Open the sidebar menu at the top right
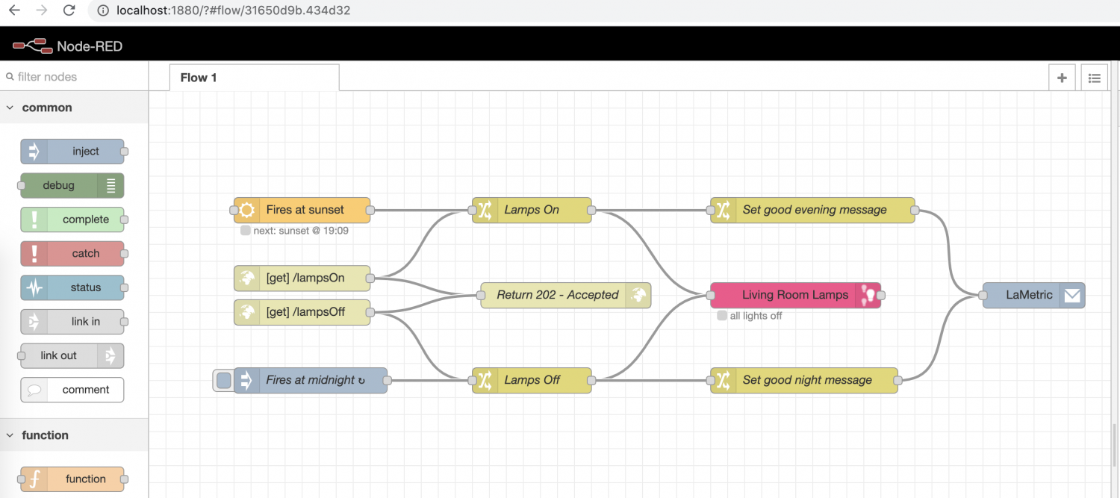The height and width of the screenshot is (498, 1120). [x=1094, y=77]
